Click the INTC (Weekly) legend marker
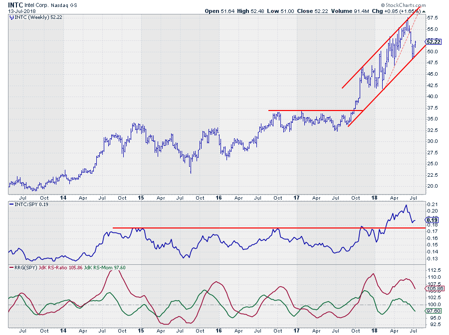The height and width of the screenshot is (335, 449). point(10,17)
